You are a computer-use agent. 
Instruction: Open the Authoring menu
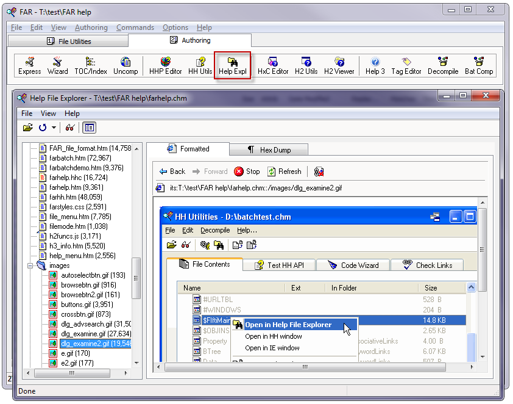[91, 27]
